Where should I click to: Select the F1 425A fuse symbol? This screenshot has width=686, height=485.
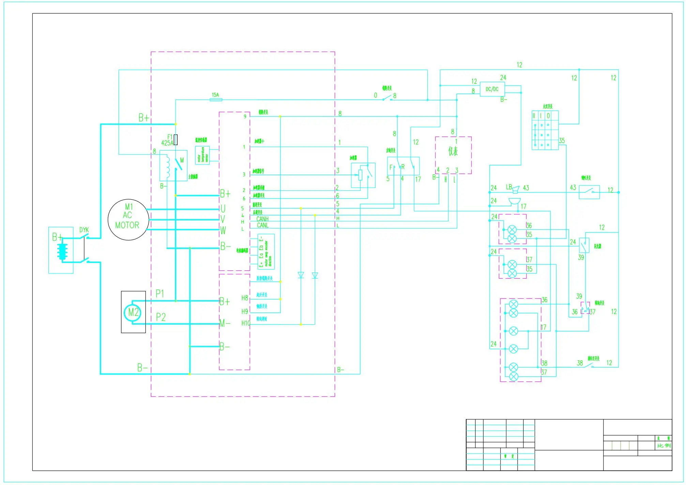pos(176,140)
